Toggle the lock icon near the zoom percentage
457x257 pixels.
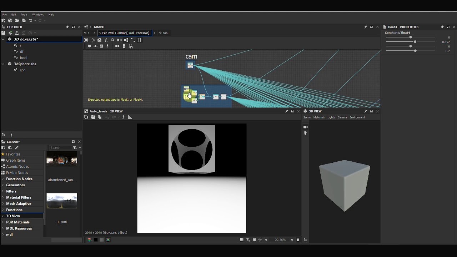click(298, 240)
